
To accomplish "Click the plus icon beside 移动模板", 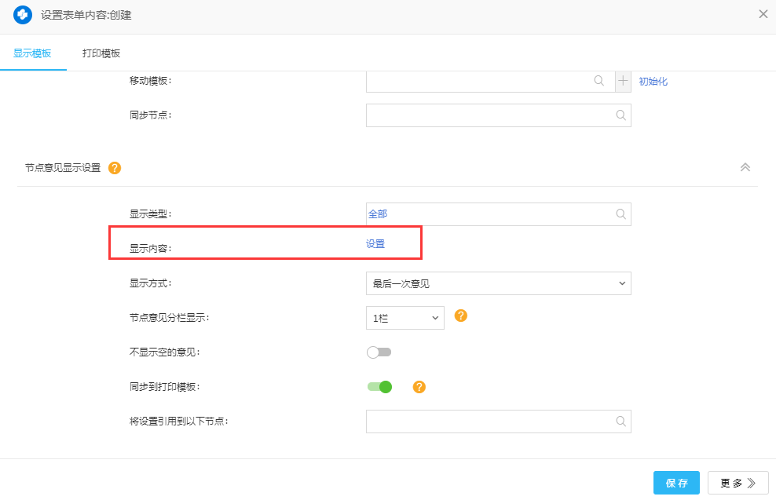I will (x=623, y=81).
